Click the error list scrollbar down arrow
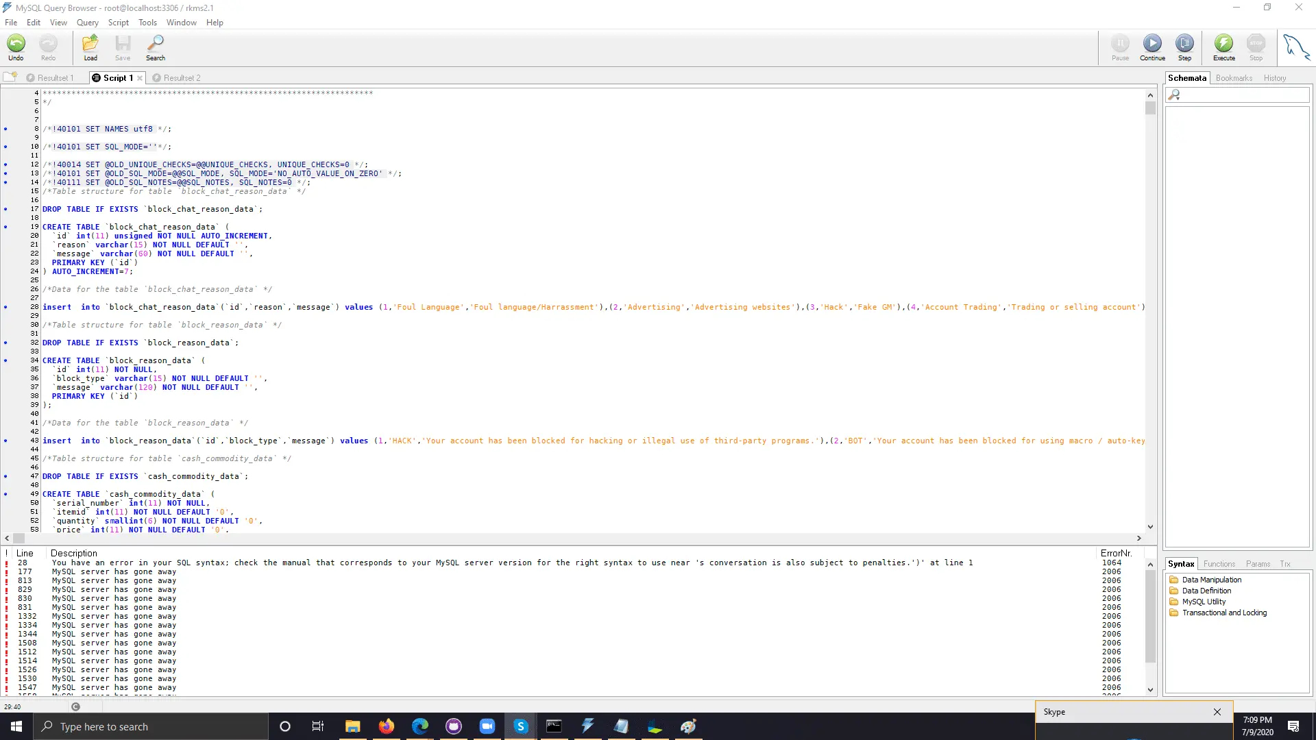This screenshot has height=740, width=1316. click(x=1150, y=690)
